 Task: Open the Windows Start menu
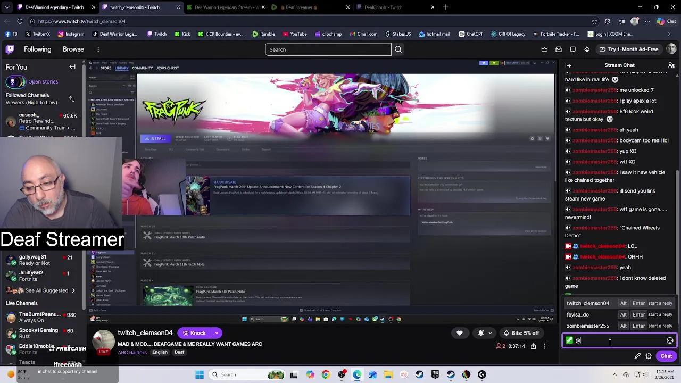click(200, 374)
